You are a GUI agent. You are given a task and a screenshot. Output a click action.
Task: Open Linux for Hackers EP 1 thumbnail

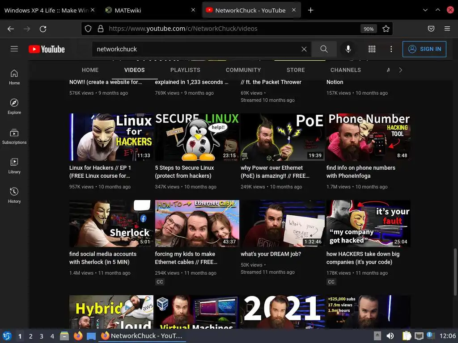pos(111,137)
